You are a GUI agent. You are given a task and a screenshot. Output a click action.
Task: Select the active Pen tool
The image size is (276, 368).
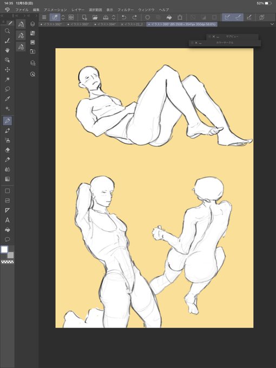pos(7,121)
